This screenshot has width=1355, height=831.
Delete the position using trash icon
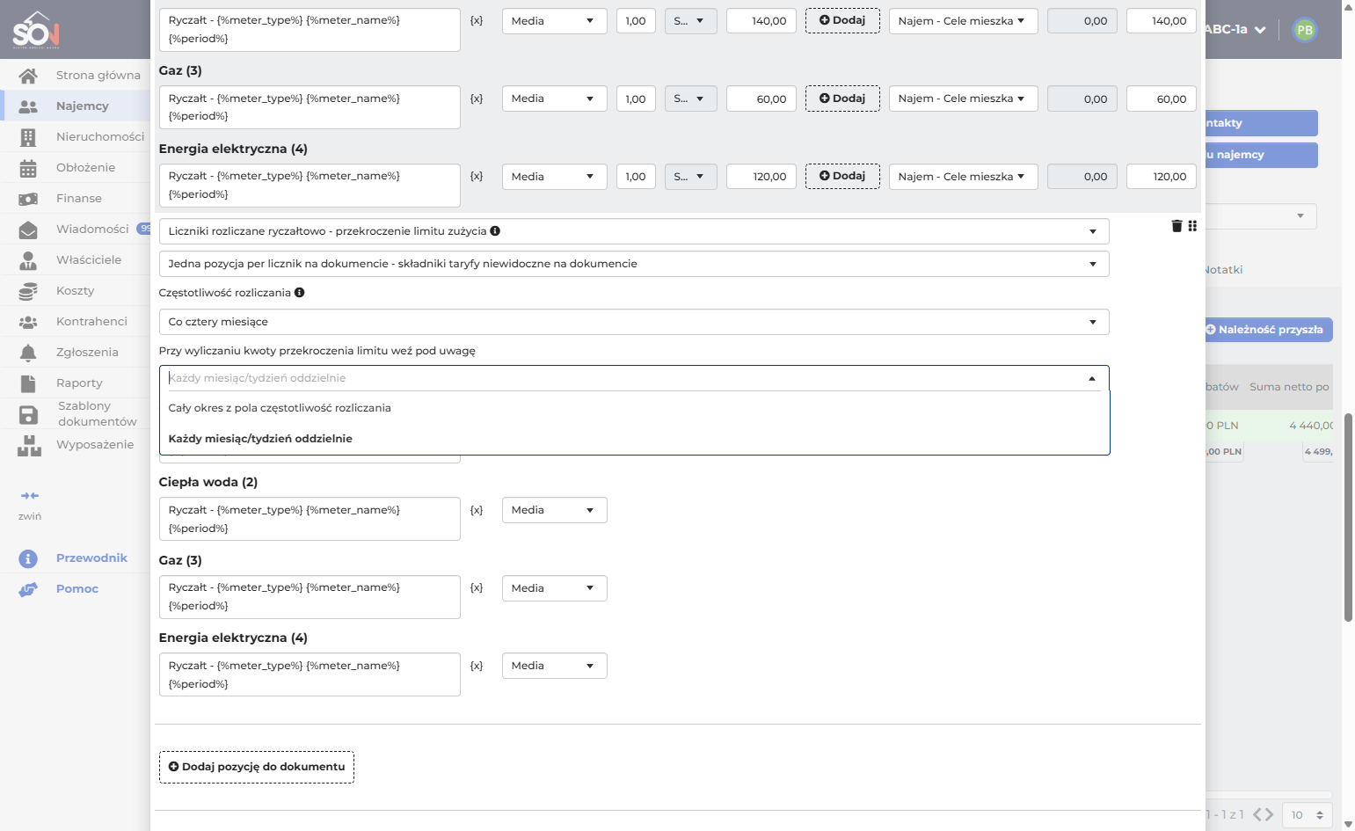tap(1177, 226)
